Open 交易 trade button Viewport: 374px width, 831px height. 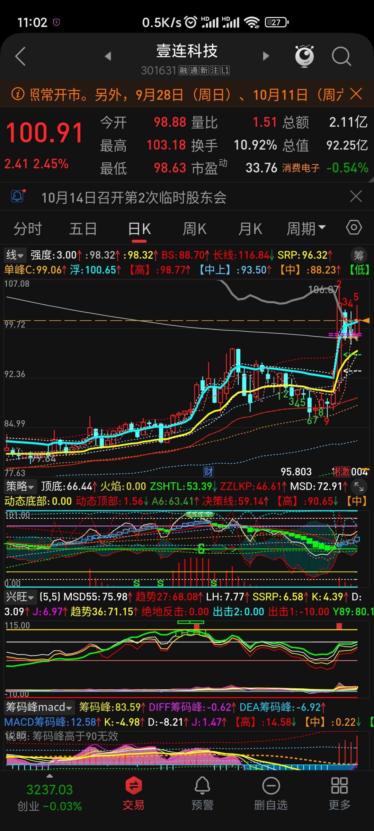pos(134,793)
